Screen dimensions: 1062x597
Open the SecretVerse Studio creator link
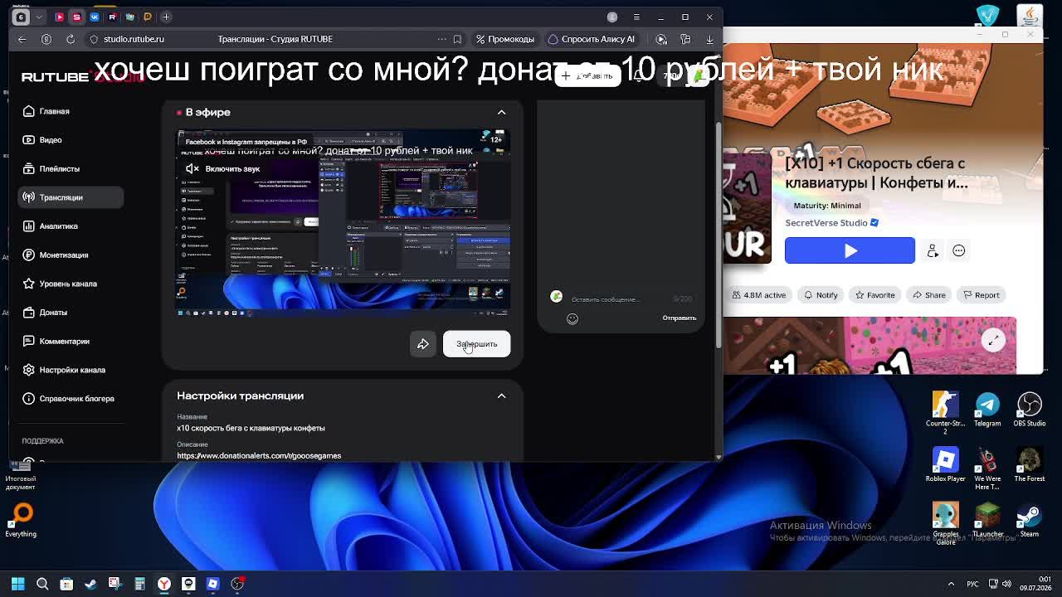(826, 222)
